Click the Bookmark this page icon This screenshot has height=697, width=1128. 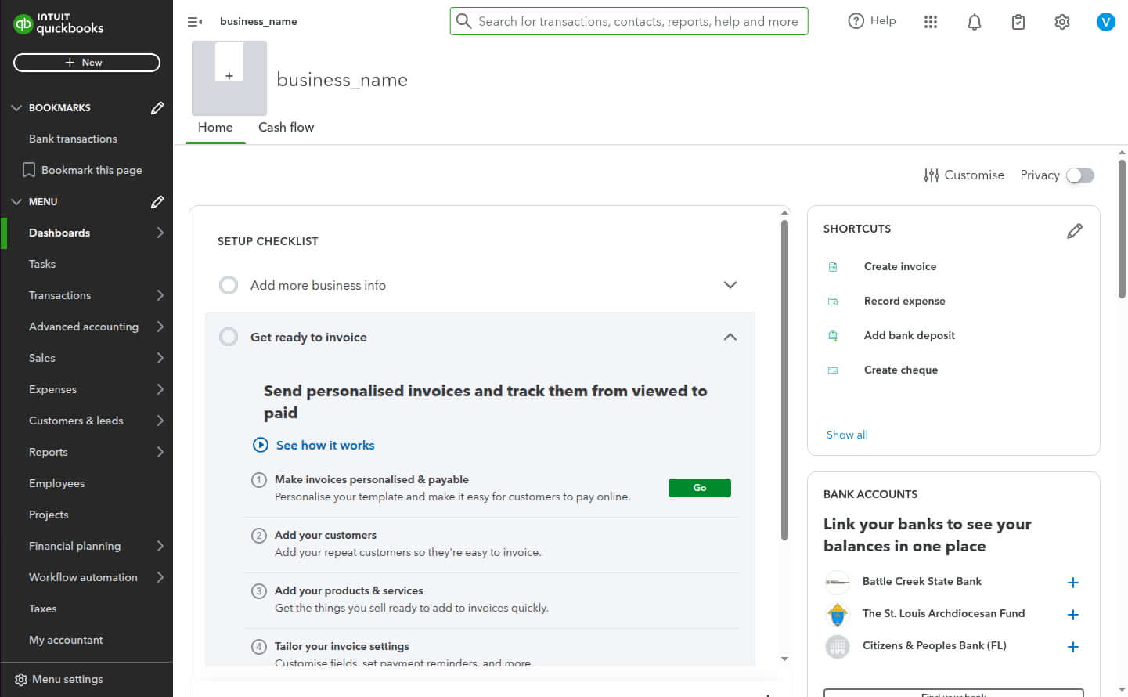click(x=29, y=170)
